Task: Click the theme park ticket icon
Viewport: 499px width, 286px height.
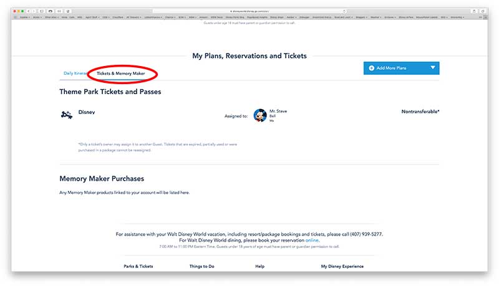Action: point(66,114)
